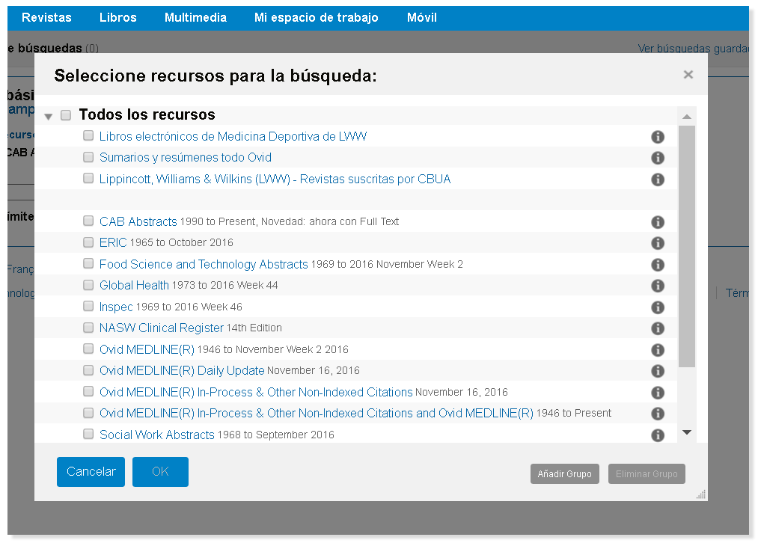This screenshot has width=761, height=546.
Task: Open Libros electrónicos de Medicina Deportiva link
Action: tap(233, 136)
